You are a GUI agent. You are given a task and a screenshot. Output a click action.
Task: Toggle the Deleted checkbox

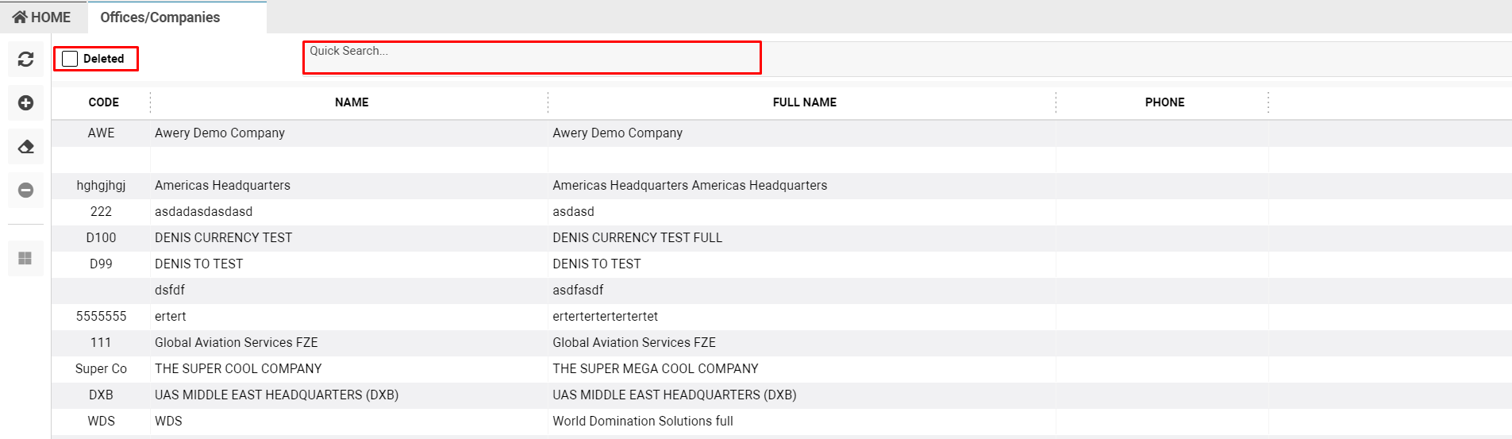coord(70,59)
